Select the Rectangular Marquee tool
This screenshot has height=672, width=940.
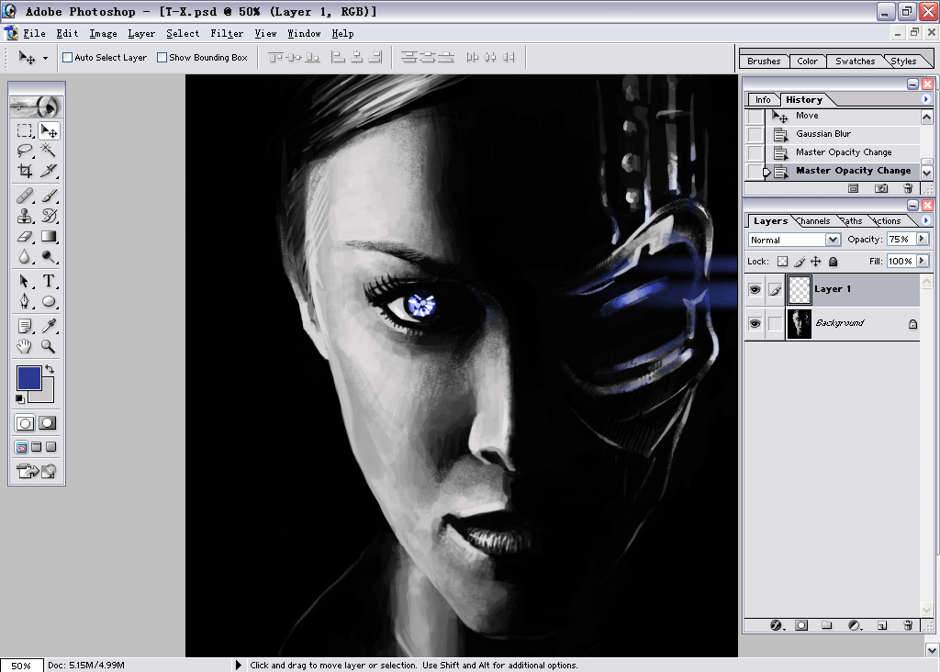tap(25, 130)
